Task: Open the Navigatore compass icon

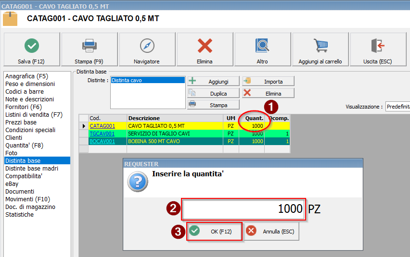Action: [x=147, y=46]
